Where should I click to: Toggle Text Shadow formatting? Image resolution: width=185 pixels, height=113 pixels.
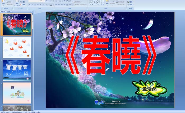(x=41, y=5)
